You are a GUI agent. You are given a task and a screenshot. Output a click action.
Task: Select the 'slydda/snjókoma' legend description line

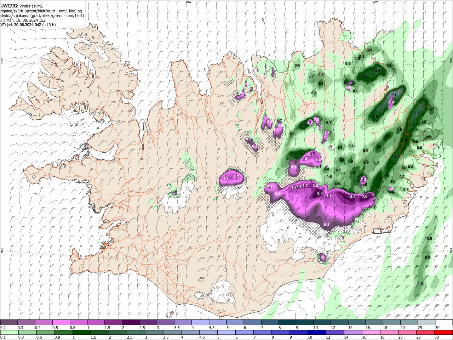42,16
